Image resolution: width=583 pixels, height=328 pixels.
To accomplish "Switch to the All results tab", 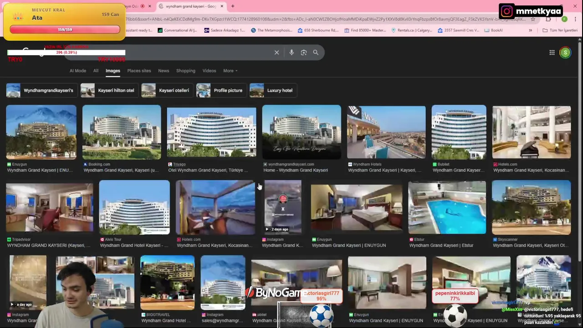I will (x=96, y=71).
